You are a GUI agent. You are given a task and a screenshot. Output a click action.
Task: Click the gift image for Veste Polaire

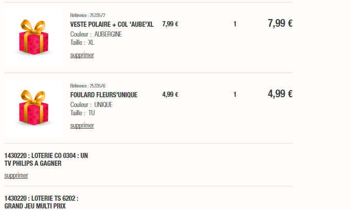(33, 37)
